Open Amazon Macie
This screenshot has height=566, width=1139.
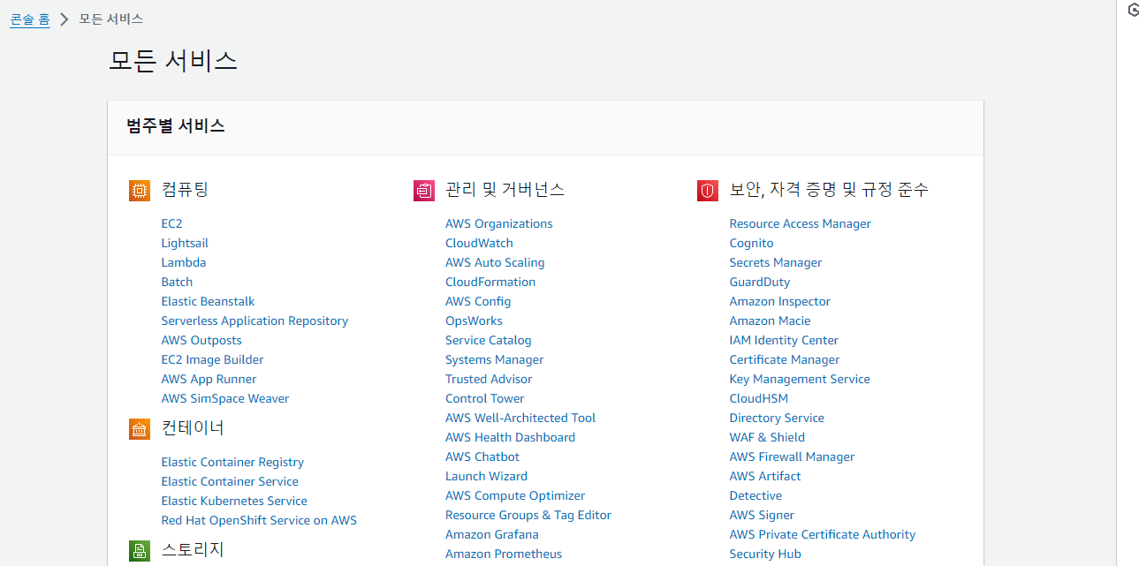click(770, 321)
